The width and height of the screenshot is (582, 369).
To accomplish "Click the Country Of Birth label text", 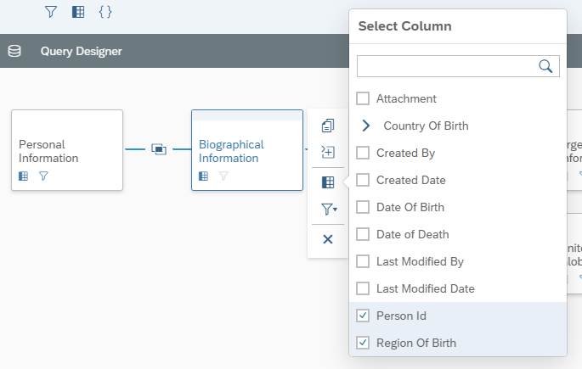I will tap(426, 126).
